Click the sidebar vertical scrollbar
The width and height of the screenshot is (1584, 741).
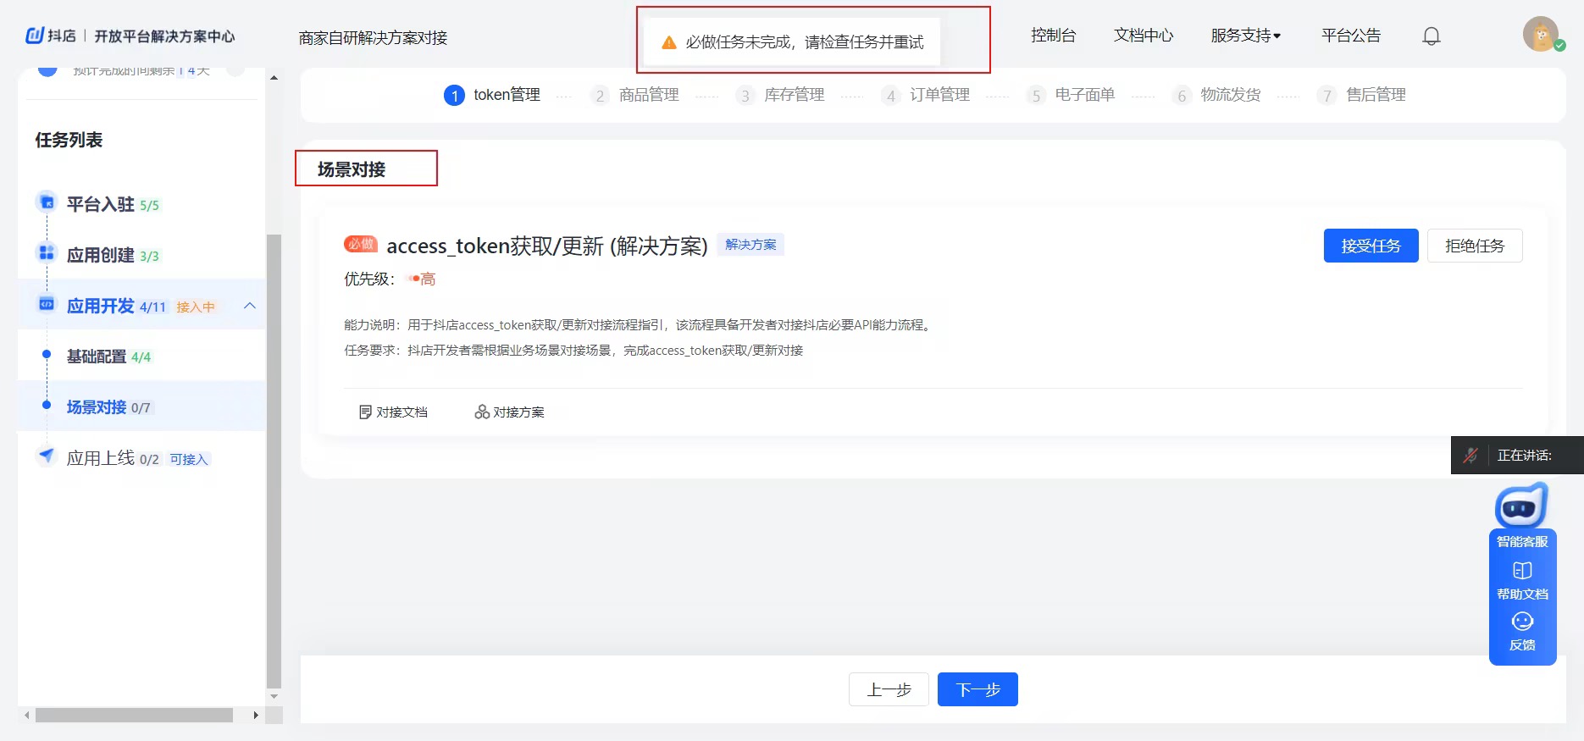[274, 462]
